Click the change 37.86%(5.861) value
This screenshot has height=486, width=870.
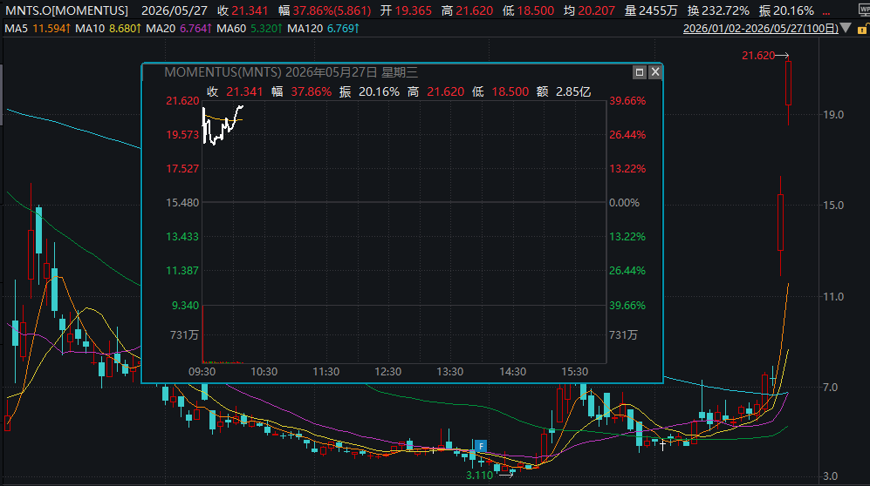(x=332, y=10)
